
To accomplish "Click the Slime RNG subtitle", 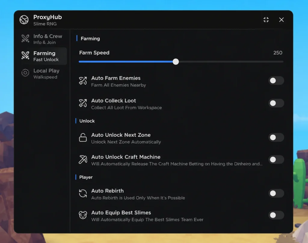I will click(x=45, y=24).
